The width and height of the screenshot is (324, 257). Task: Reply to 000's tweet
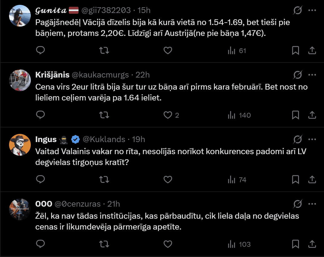coord(40,244)
